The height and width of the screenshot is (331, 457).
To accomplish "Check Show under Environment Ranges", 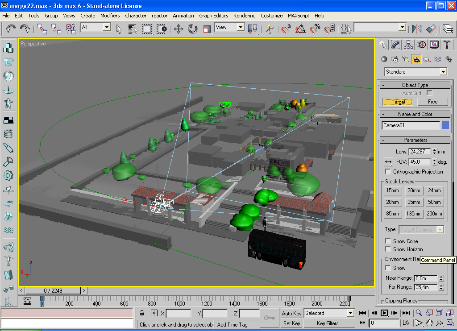I will click(388, 268).
